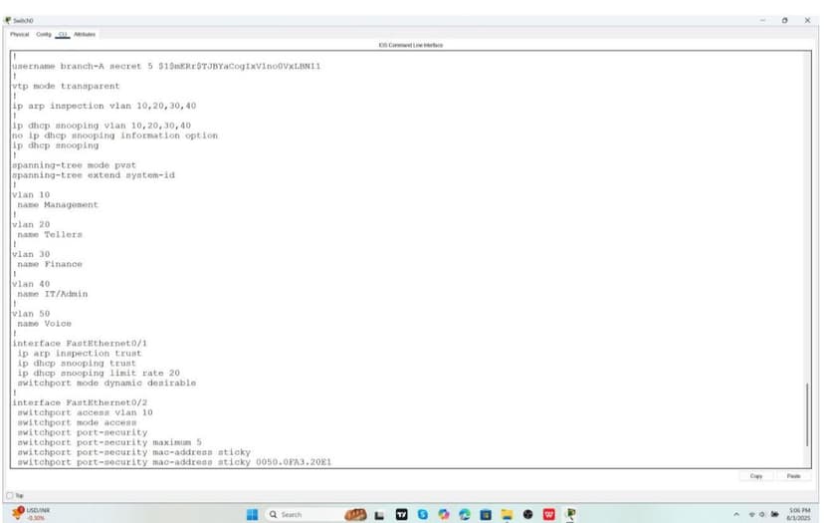Open the Config tab
The image size is (824, 523).
point(44,34)
